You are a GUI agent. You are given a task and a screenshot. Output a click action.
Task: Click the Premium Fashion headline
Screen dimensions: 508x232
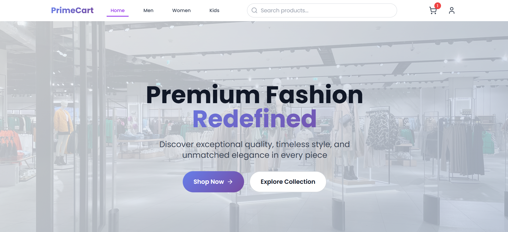click(x=255, y=95)
